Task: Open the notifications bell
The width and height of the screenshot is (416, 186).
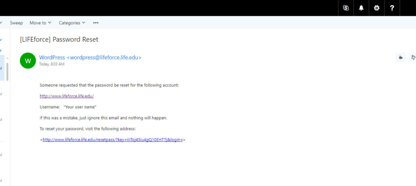Action: point(361,8)
